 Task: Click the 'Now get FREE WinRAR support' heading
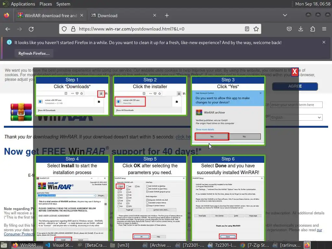point(103,151)
